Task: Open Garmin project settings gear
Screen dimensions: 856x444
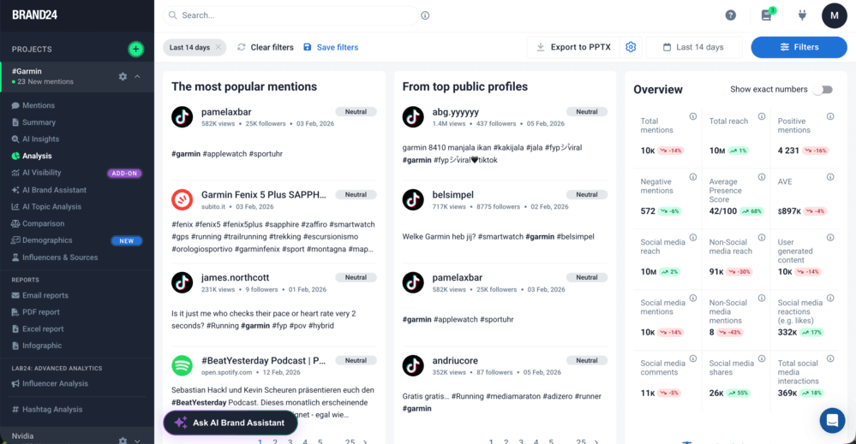Action: coord(123,76)
